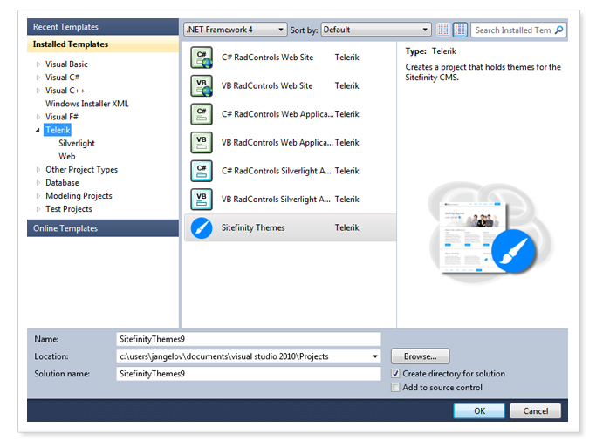This screenshot has height=447, width=596.
Task: Open the Location path dropdown arrow
Action: [x=374, y=356]
